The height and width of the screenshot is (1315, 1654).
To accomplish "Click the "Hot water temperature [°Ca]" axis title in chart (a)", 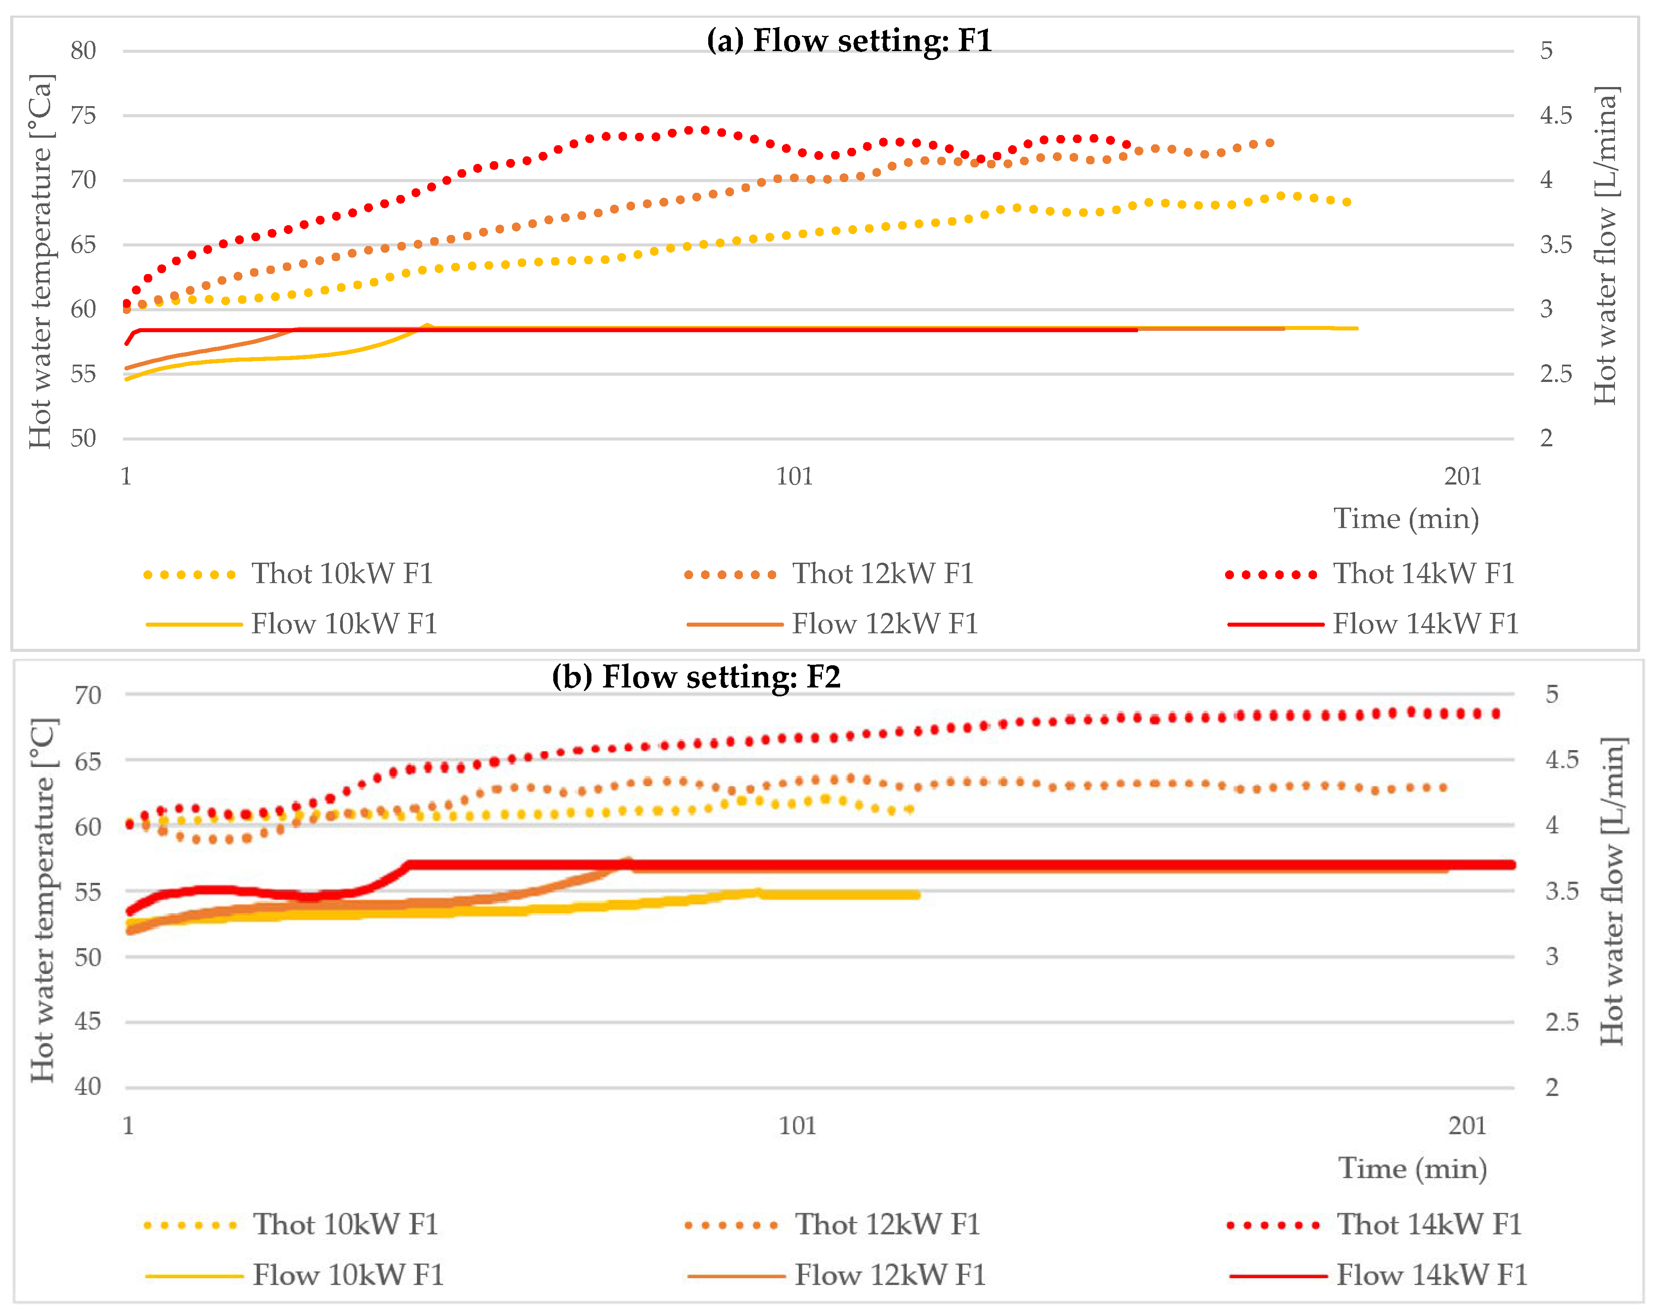I will coord(40,261).
